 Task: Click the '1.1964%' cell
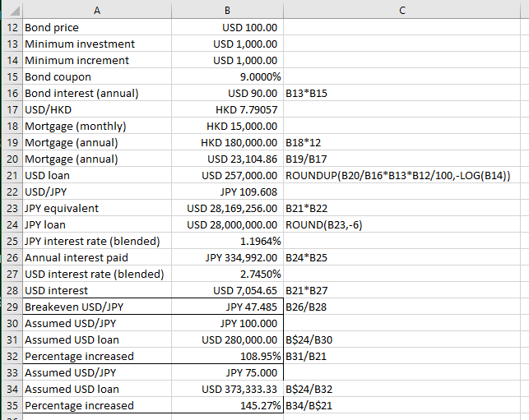(x=227, y=241)
